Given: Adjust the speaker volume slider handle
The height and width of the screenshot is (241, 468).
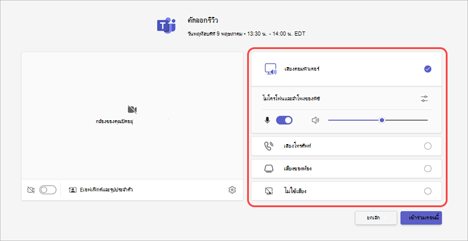Looking at the screenshot, I should click(382, 120).
